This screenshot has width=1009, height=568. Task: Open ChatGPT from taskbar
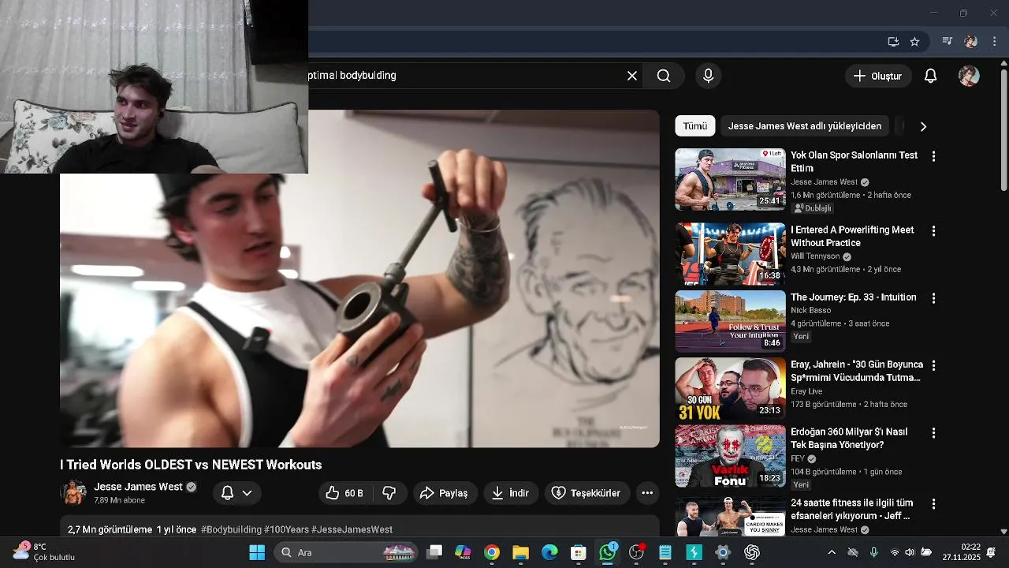click(x=752, y=552)
